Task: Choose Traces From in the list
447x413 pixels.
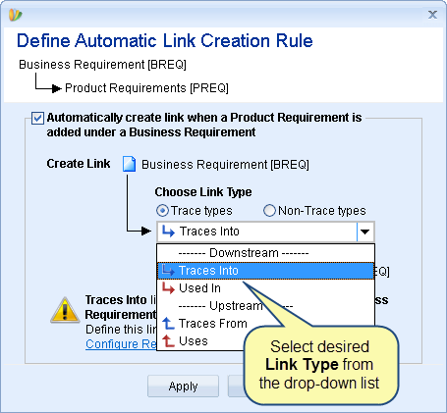Action: [213, 324]
